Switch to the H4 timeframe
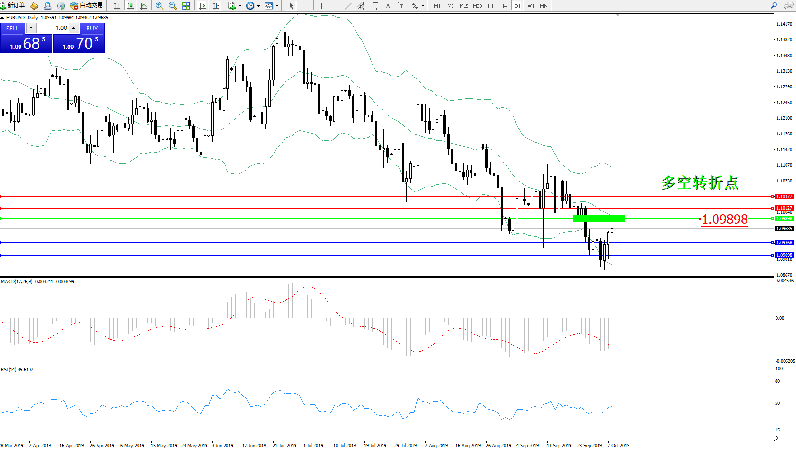Image resolution: width=796 pixels, height=450 pixels. point(503,6)
